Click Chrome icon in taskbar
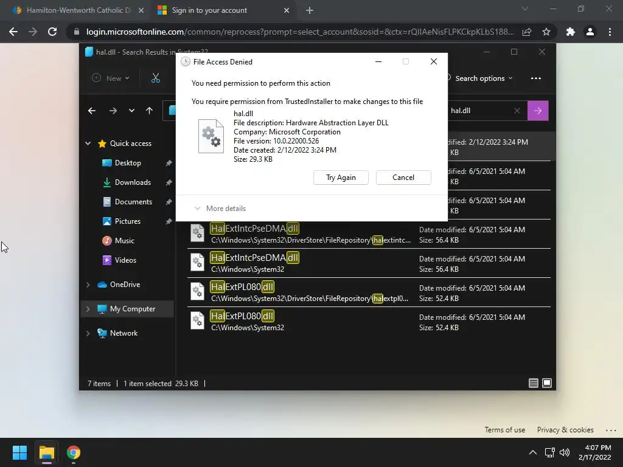 click(73, 452)
